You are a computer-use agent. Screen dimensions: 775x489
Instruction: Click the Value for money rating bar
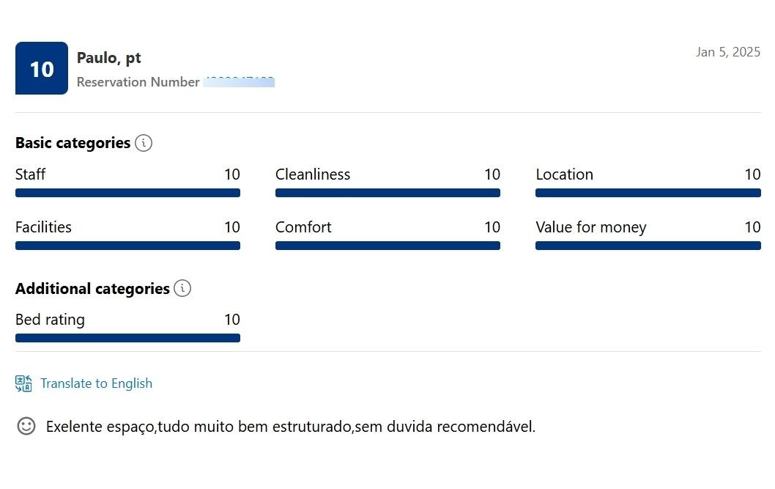pyautogui.click(x=648, y=246)
